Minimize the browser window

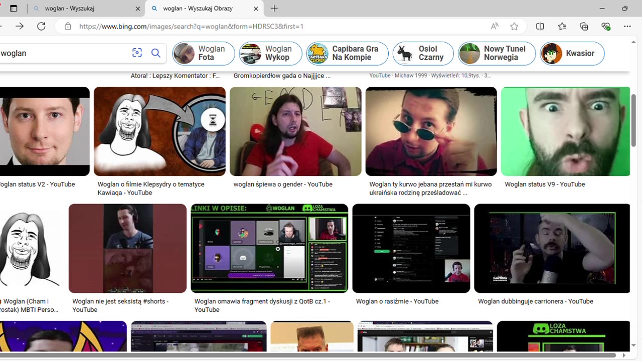point(602,9)
